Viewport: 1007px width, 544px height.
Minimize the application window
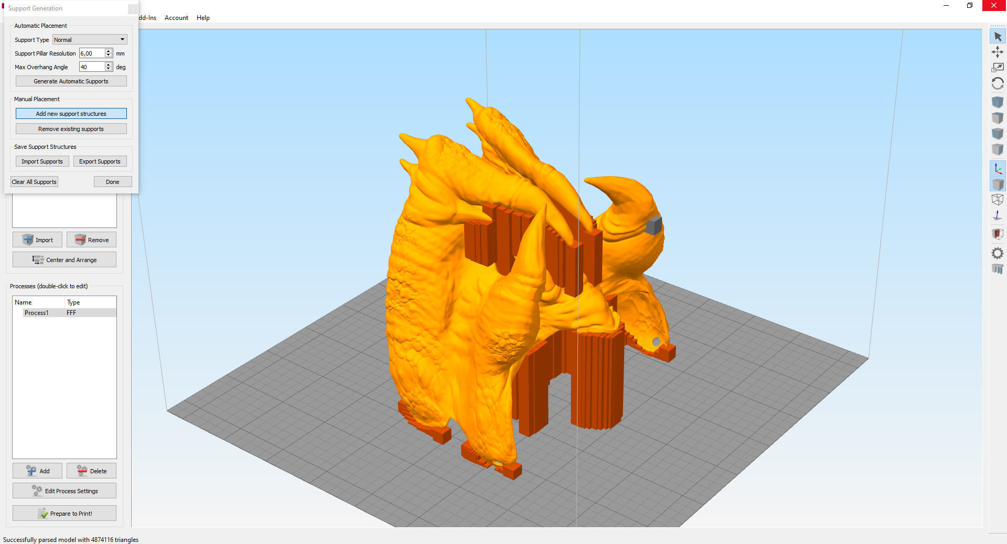pos(946,5)
